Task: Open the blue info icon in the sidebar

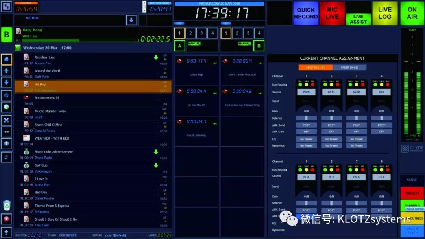Action: 7,143
